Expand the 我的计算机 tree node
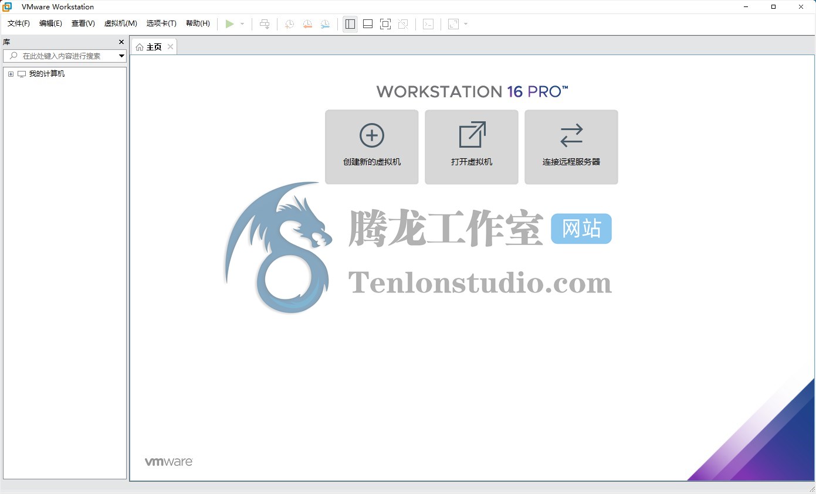The height and width of the screenshot is (494, 816). click(11, 74)
